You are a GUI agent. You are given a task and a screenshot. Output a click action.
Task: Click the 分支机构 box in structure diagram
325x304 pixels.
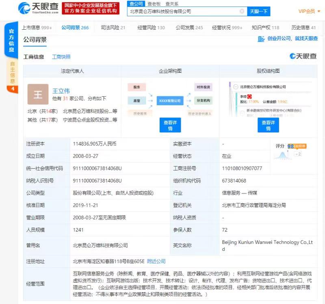tap(204, 100)
